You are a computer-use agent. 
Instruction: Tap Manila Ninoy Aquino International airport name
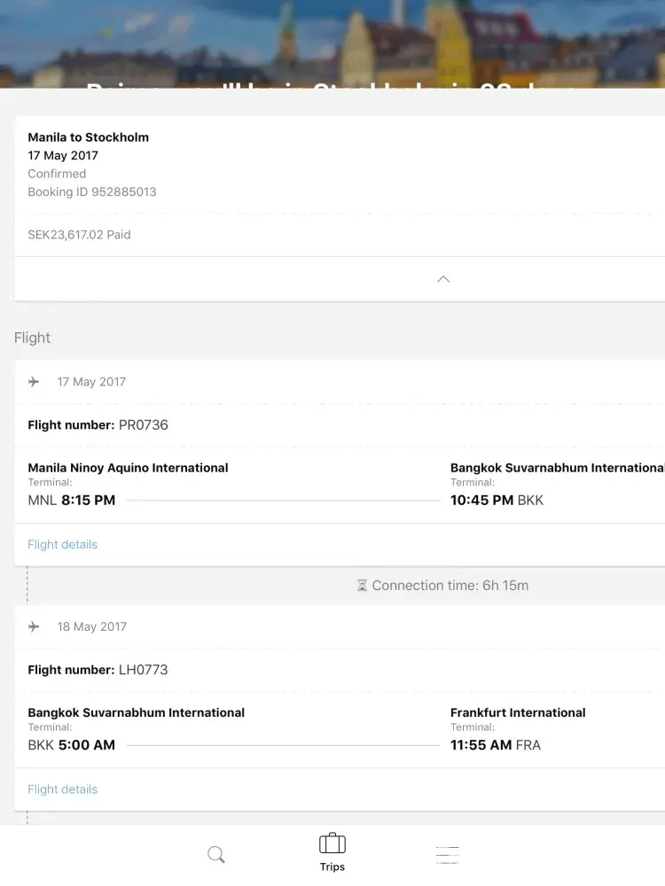pyautogui.click(x=129, y=468)
